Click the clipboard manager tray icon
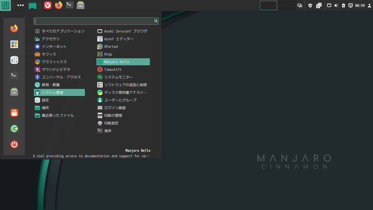The height and width of the screenshot is (210, 373). (319, 5)
